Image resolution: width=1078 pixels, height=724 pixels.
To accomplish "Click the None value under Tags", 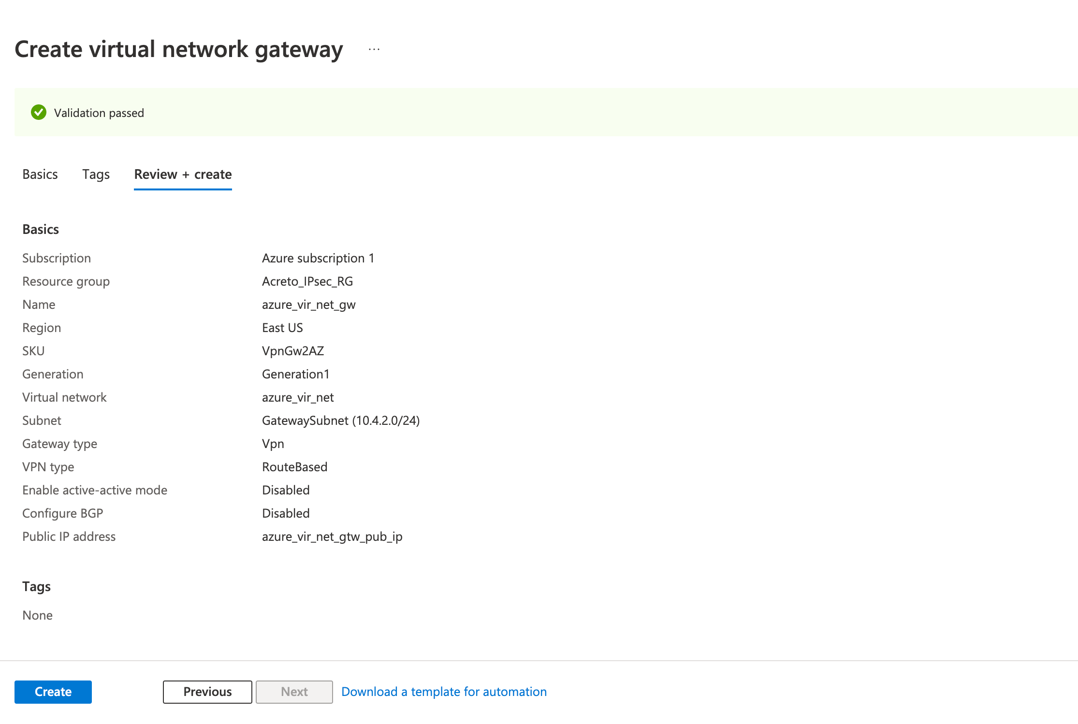I will pyautogui.click(x=37, y=615).
